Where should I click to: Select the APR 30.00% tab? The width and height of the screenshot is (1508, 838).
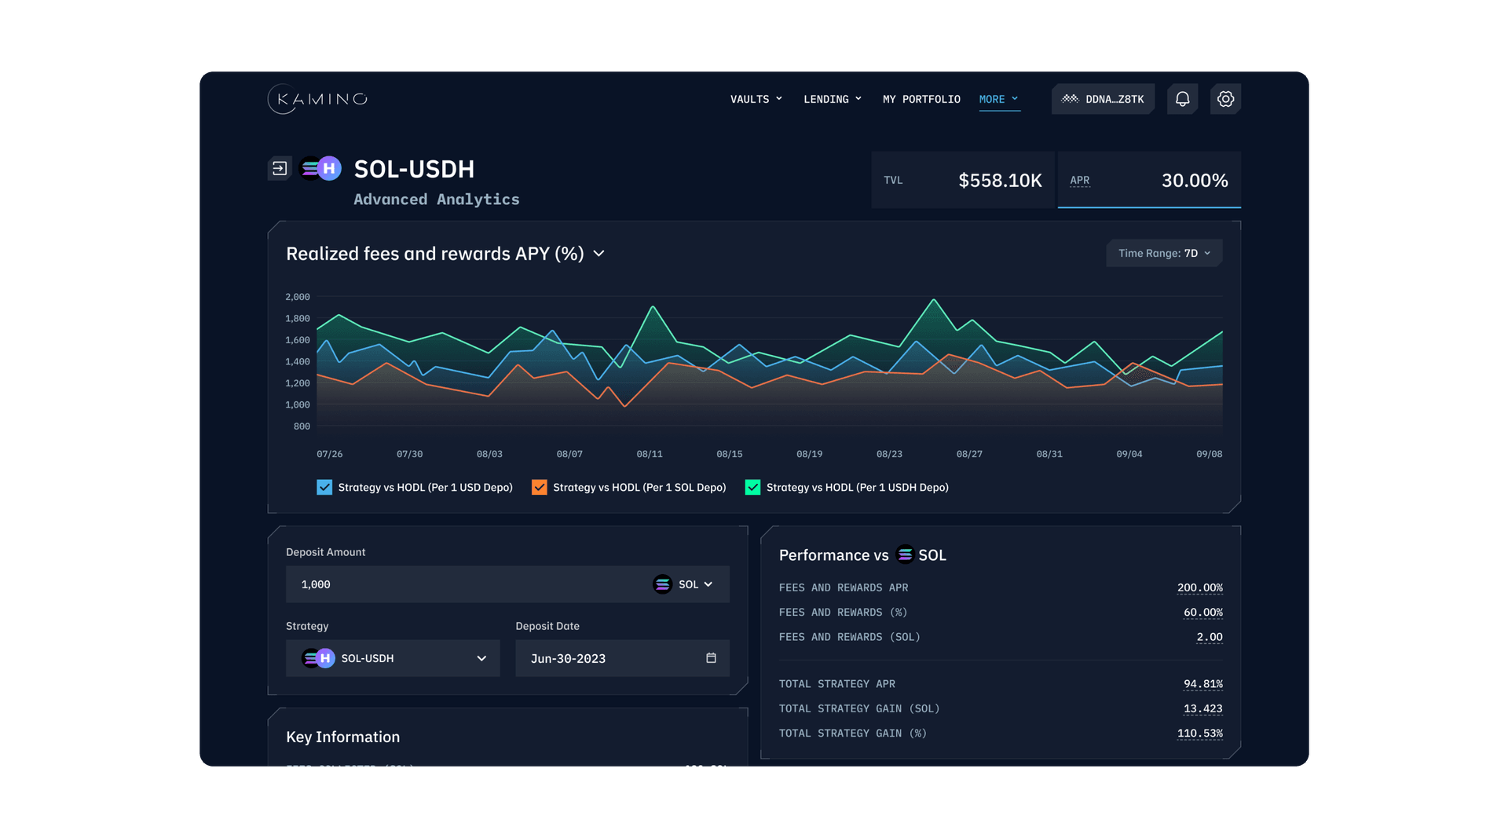tap(1149, 180)
